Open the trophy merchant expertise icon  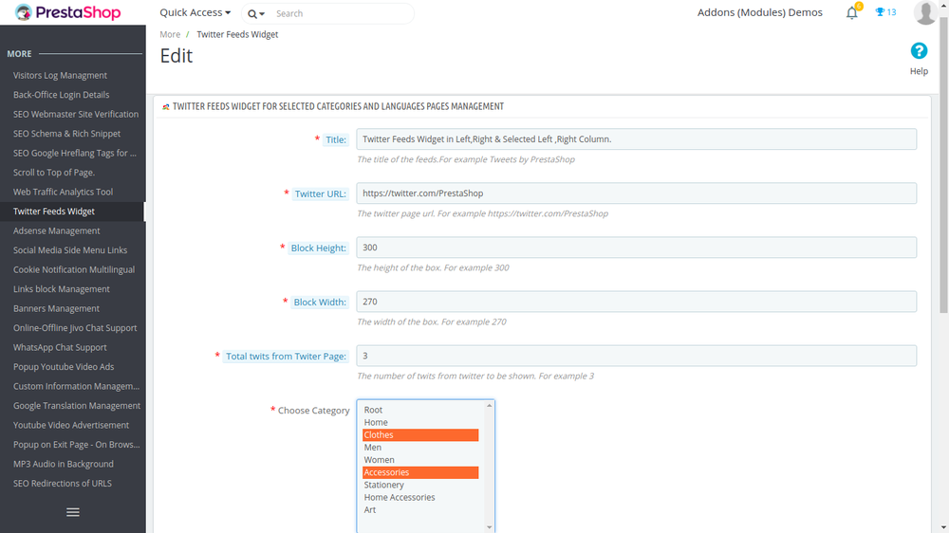[x=885, y=12]
